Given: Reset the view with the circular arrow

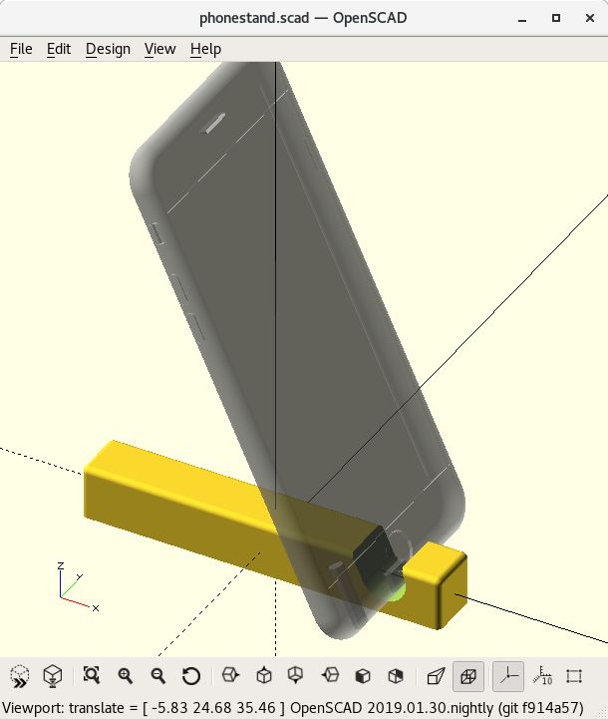Looking at the screenshot, I should pyautogui.click(x=191, y=676).
